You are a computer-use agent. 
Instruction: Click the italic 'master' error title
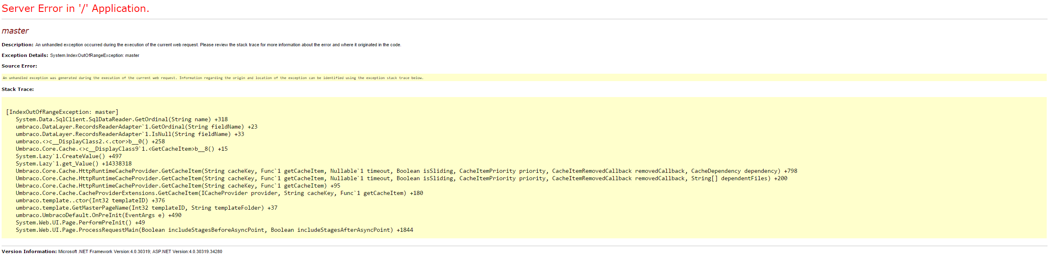pos(15,31)
